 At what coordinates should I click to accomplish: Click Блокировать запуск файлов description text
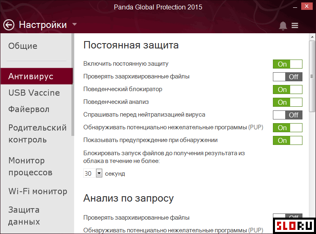coord(164,157)
